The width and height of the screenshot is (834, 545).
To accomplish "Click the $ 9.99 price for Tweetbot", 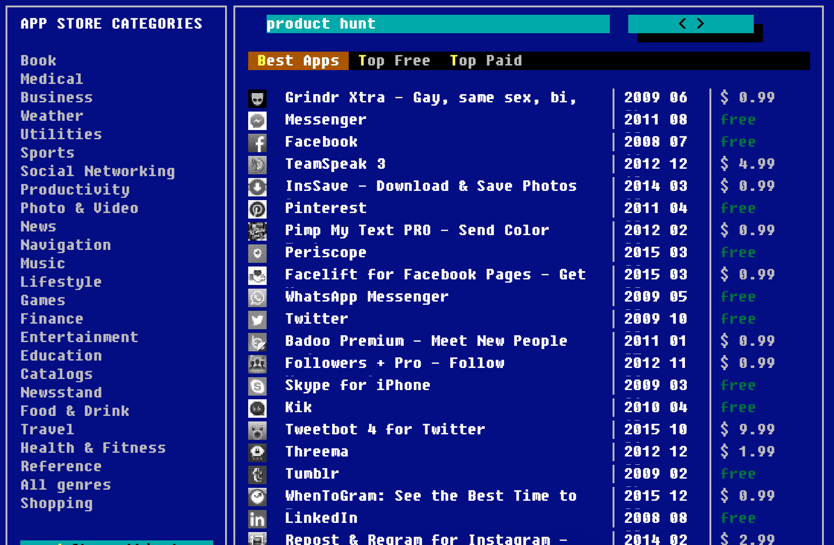I will [748, 430].
